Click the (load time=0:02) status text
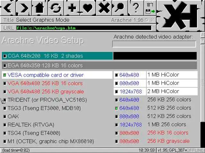Viewport: 205px width, 153px height. [16, 150]
